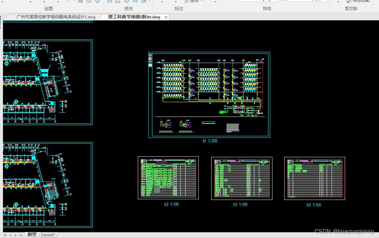Viewport: 379px width, 238px height.
Task: Select the rightmost A3 1:100 table sheet
Action: pos(315,179)
